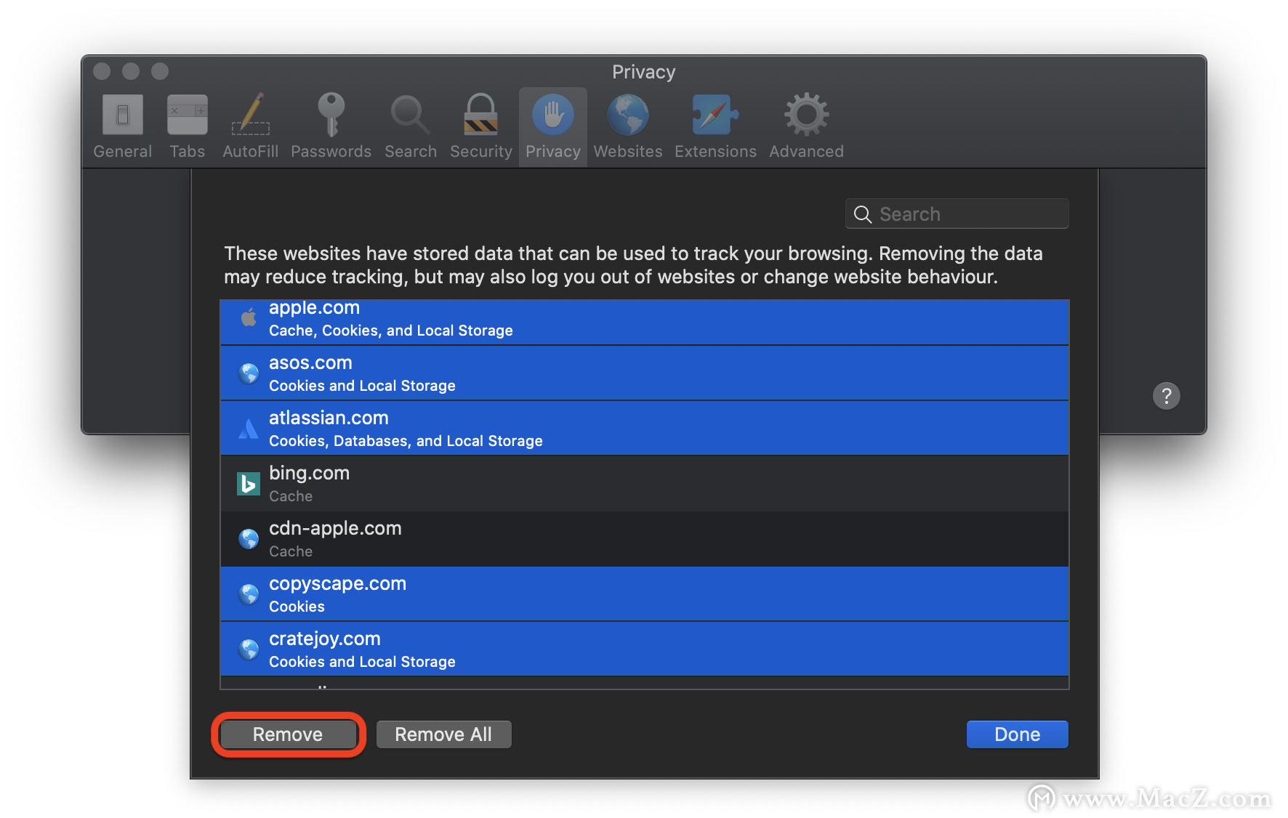The height and width of the screenshot is (818, 1288).
Task: Open the Search magnifier toolbar icon
Action: click(x=410, y=115)
